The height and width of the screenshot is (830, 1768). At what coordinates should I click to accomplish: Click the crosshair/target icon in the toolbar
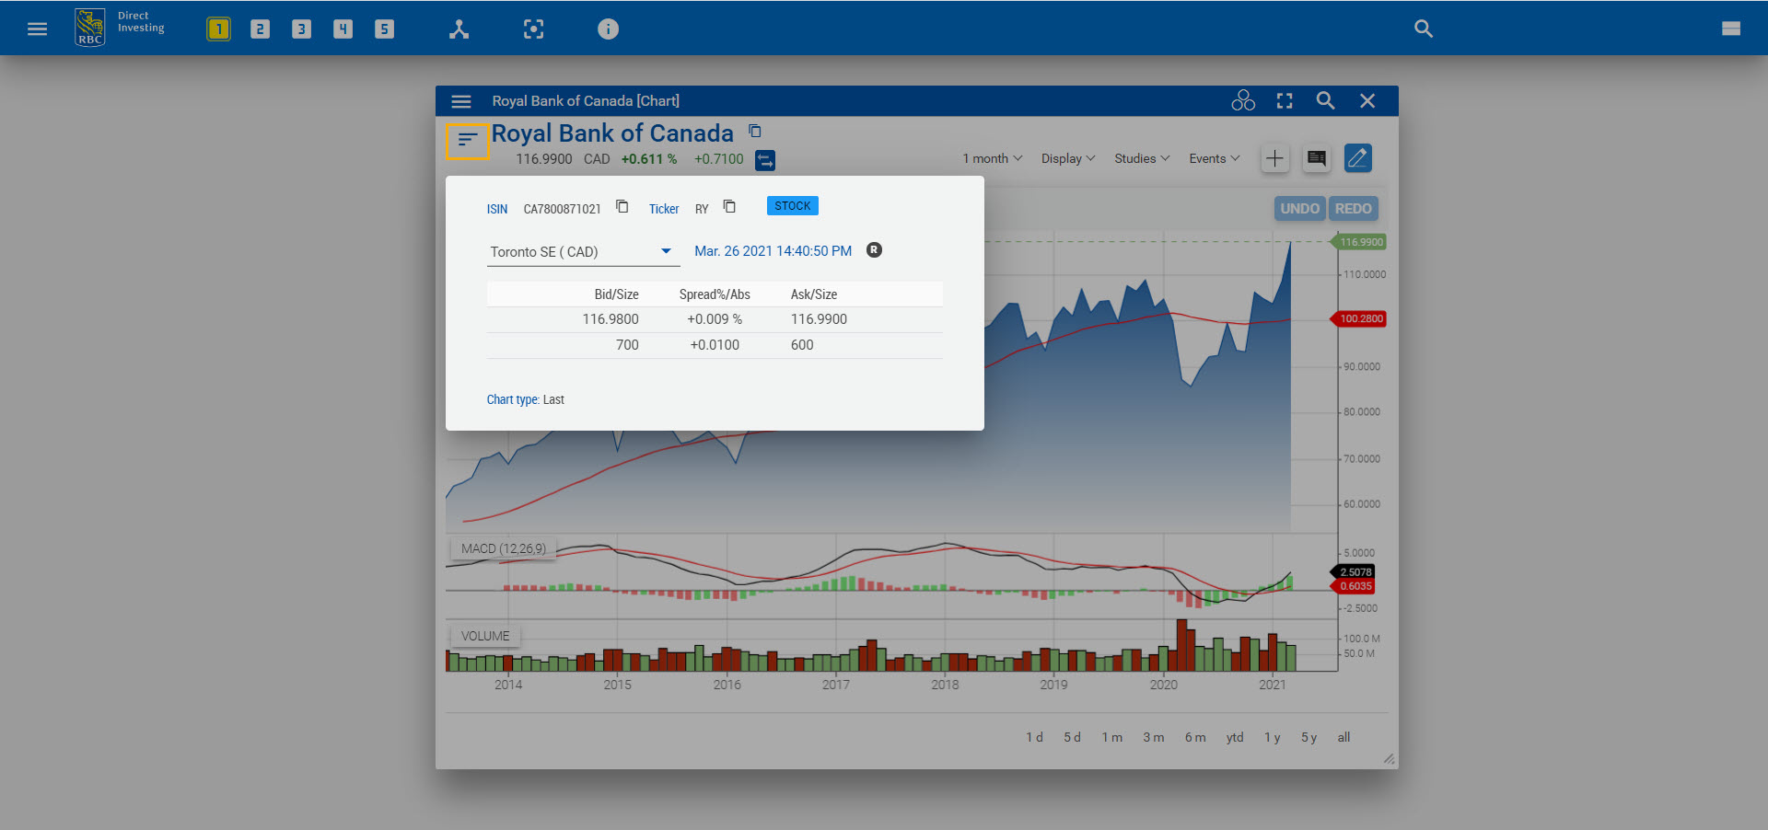coord(534,29)
